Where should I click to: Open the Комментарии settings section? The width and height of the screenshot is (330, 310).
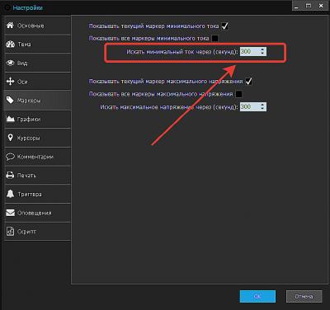(x=37, y=157)
